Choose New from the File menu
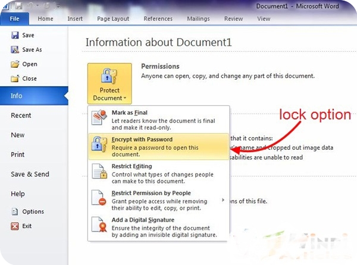Screen dimensions: 357x265 (x=17, y=135)
